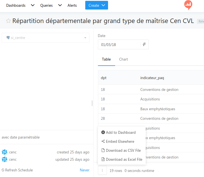Choose Add to Dashboard menu item
The width and height of the screenshot is (204, 177).
click(x=120, y=132)
